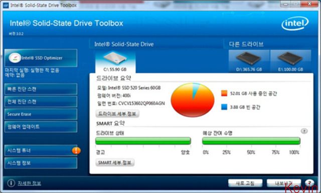Click the serial number CVCV153602QP060AGN text

141,103
